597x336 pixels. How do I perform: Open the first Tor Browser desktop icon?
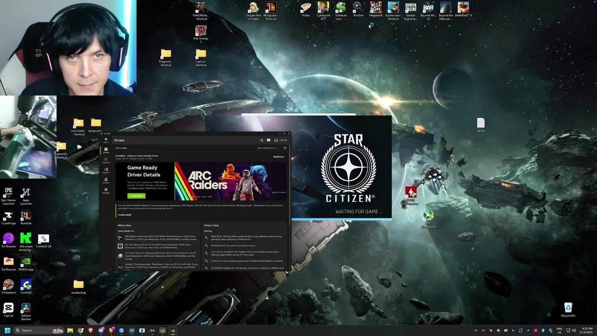[8, 241]
